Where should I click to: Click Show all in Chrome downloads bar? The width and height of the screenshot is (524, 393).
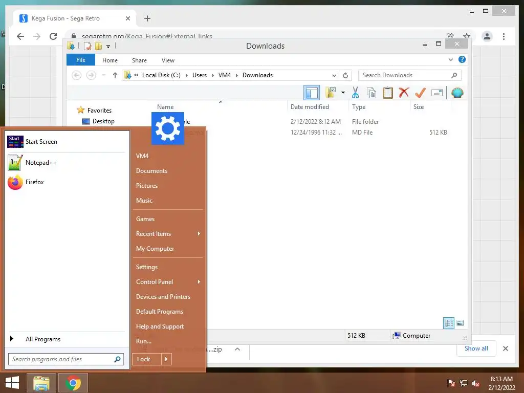tap(476, 348)
